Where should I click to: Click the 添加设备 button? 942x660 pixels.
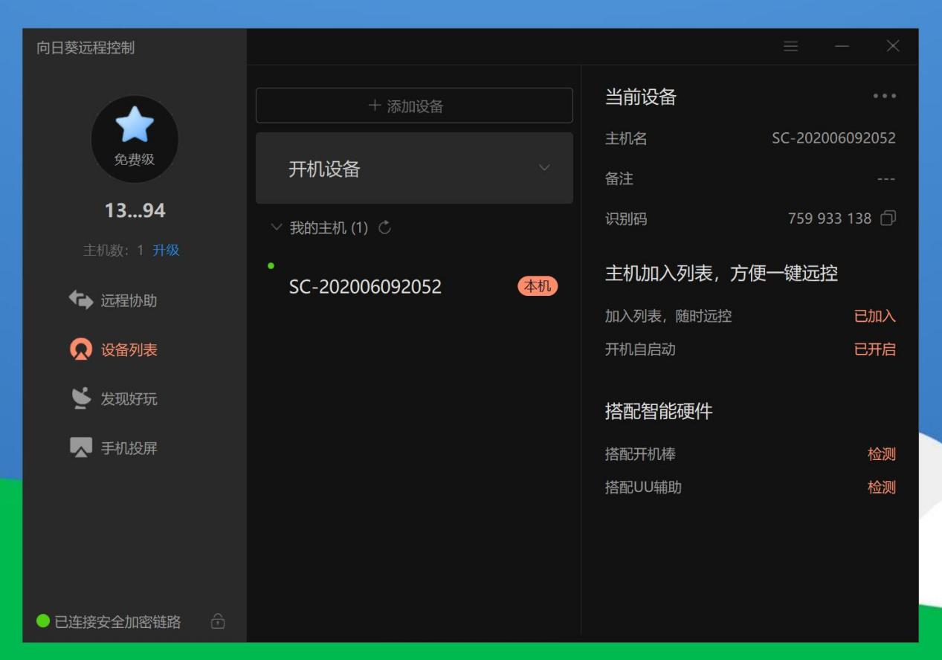(414, 106)
